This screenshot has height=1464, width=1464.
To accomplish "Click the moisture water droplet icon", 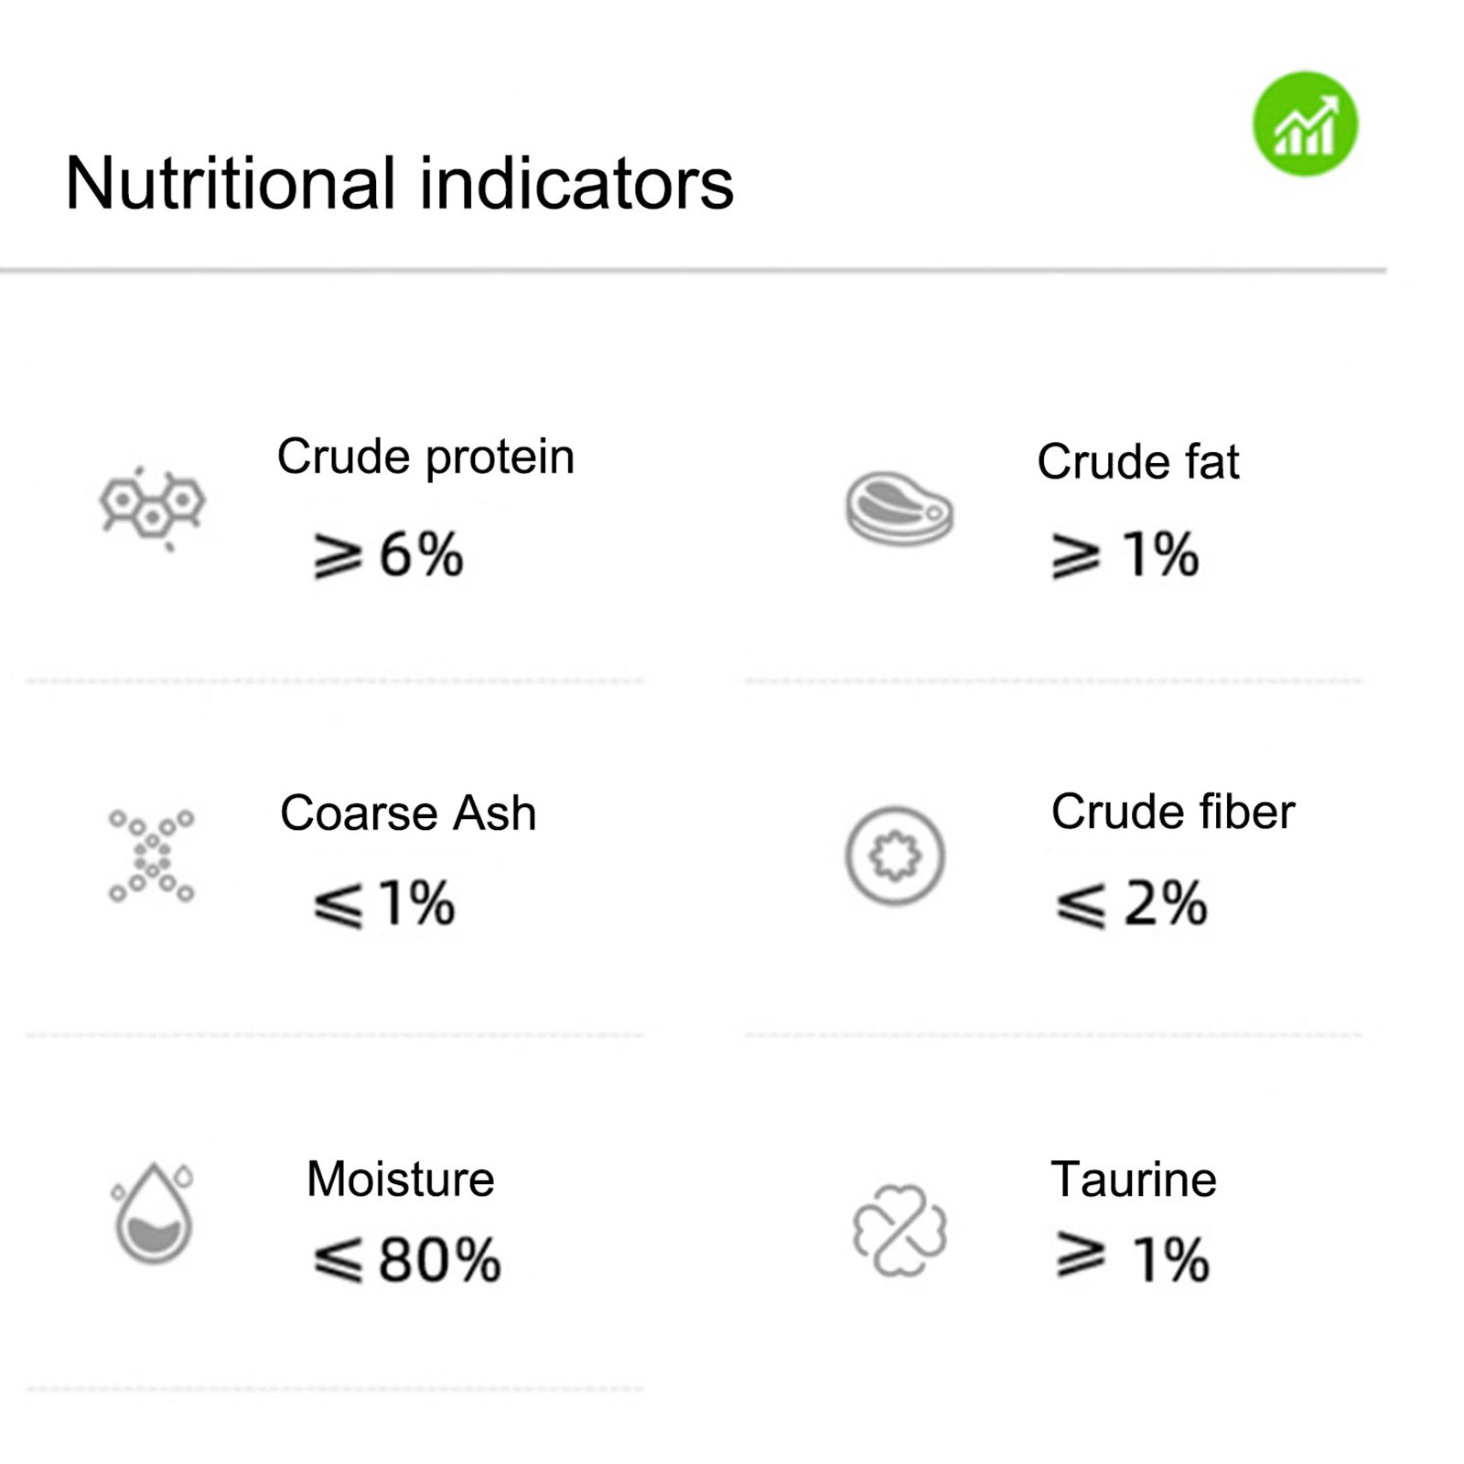I will [x=153, y=1213].
